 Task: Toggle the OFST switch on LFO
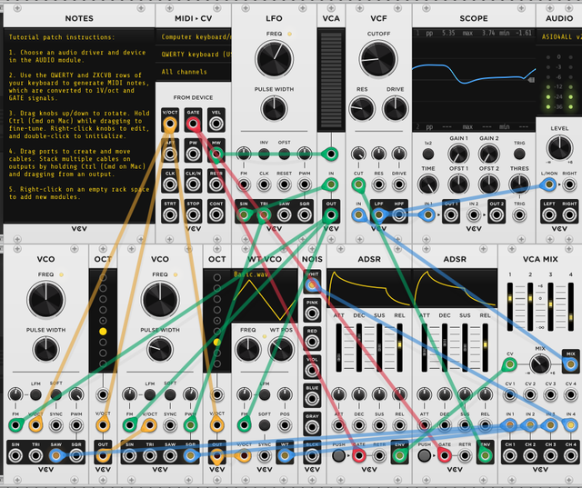pos(284,154)
